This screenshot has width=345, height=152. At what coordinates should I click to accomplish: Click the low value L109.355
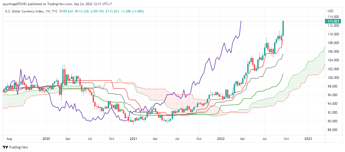(x=97, y=11)
